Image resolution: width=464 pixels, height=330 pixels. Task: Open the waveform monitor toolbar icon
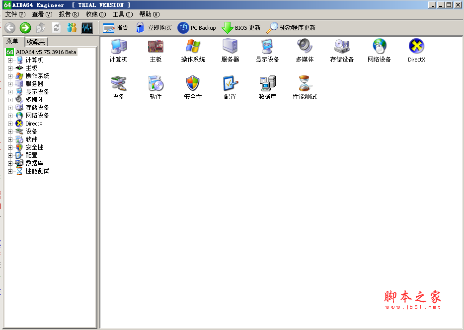coord(87,28)
